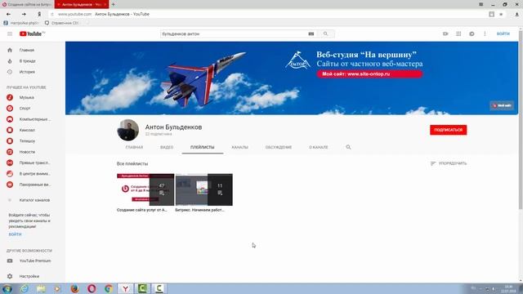This screenshot has height=294, width=523.
Task: Open the 11-video playlist thumbnail
Action: click(203, 189)
